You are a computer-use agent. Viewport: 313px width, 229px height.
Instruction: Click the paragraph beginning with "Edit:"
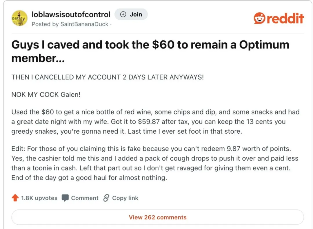(154, 163)
